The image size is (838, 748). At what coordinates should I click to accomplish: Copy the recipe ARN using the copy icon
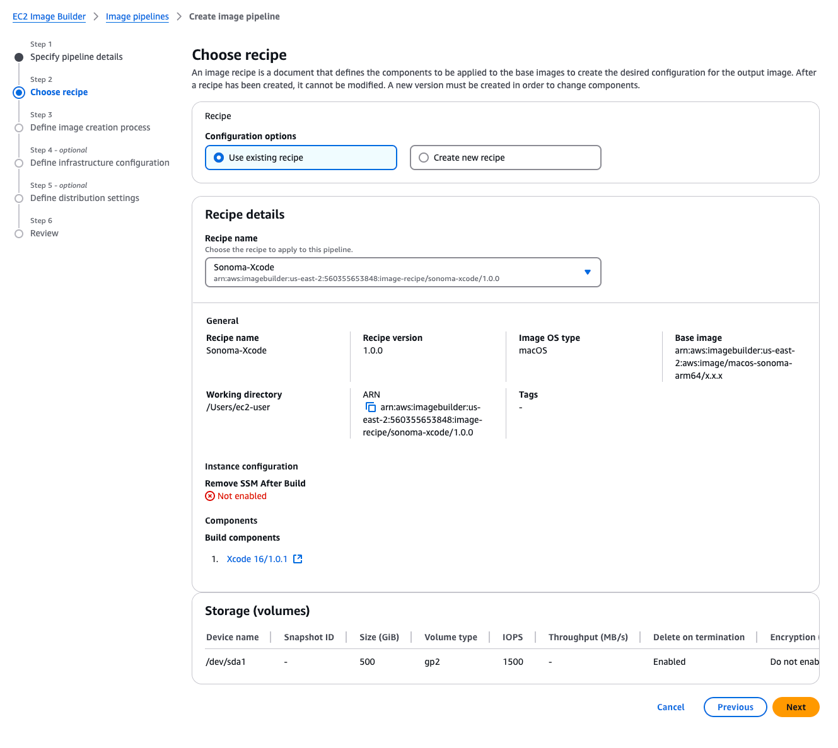[x=371, y=406]
